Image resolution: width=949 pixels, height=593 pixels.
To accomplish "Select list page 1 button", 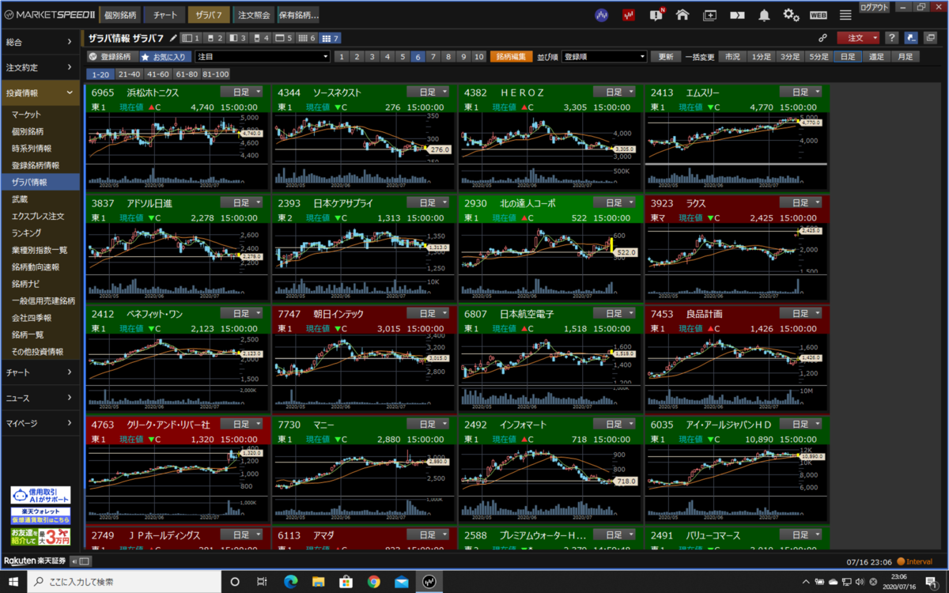I will coord(341,57).
